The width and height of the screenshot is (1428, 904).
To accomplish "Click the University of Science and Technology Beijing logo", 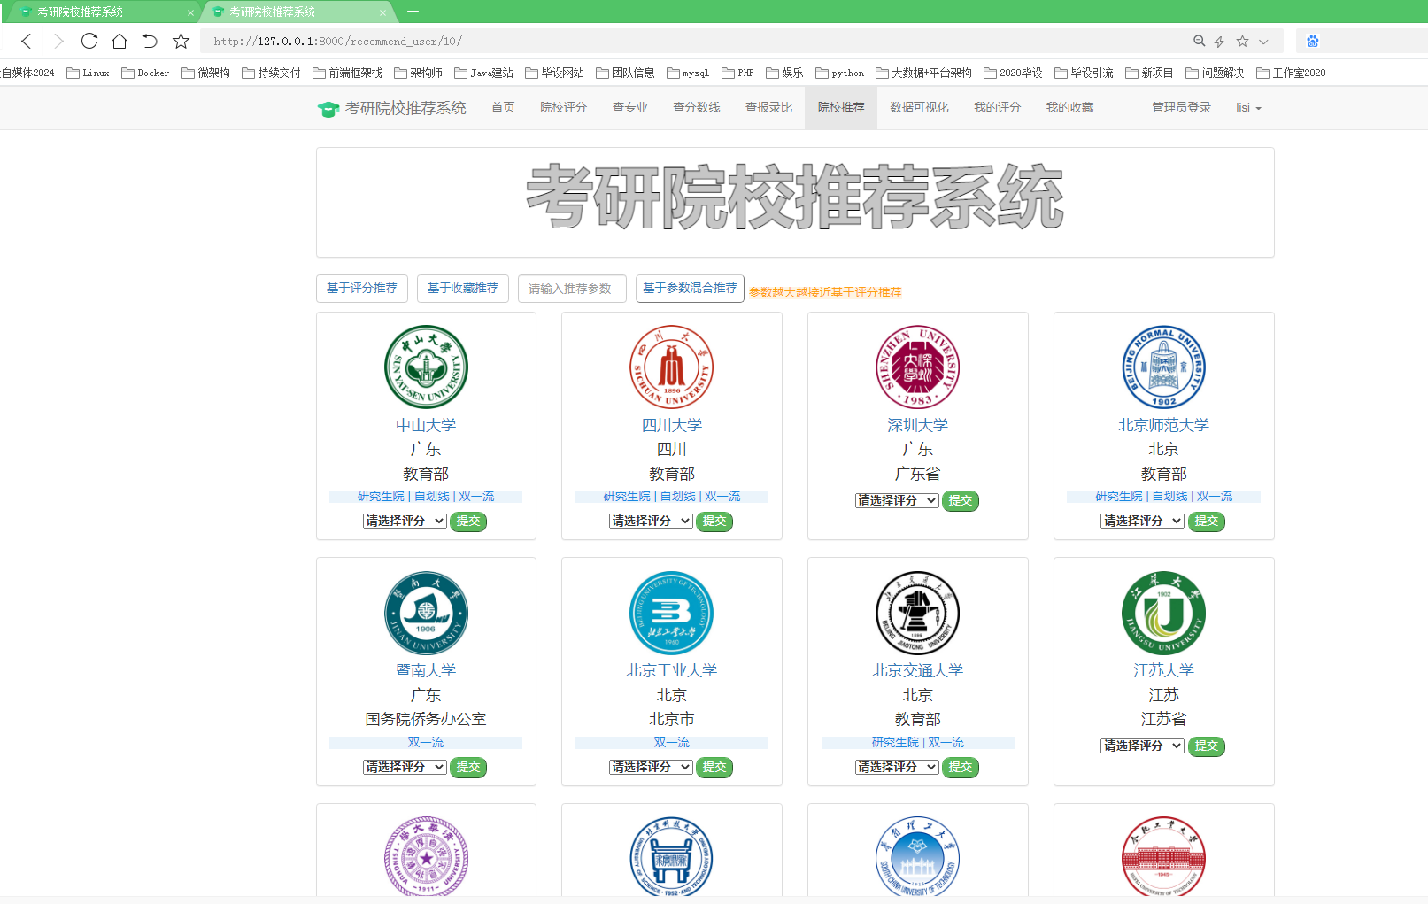I will (672, 856).
